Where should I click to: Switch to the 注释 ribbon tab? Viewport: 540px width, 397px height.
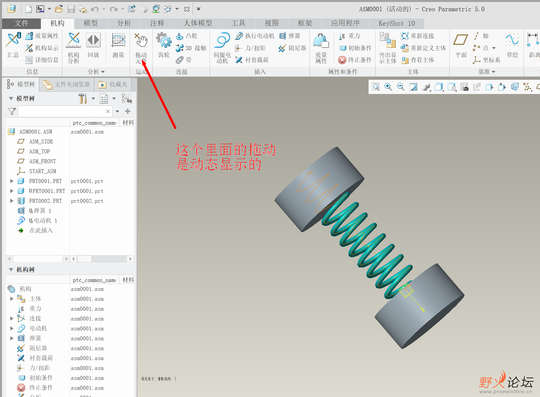(x=157, y=23)
